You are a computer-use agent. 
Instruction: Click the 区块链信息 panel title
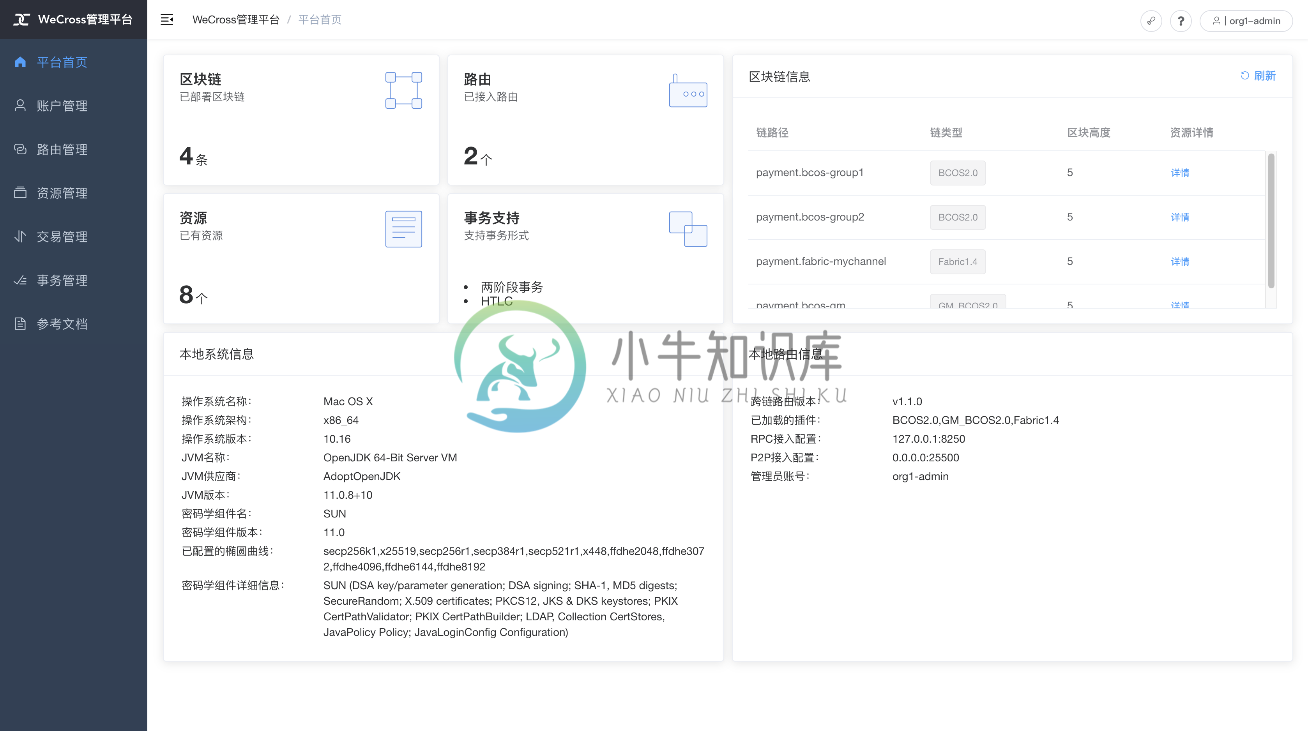[x=779, y=77]
